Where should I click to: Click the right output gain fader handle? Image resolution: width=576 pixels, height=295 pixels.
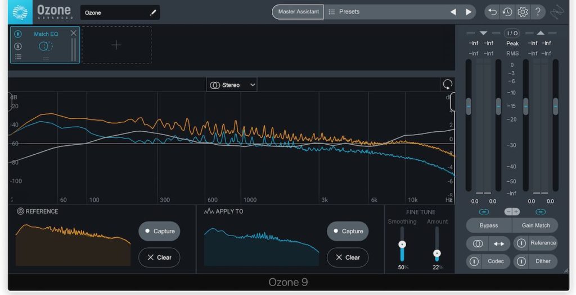coord(555,107)
